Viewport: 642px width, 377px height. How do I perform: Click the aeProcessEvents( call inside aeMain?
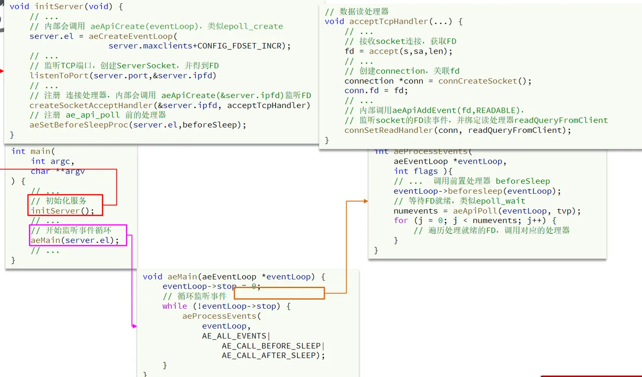point(221,316)
